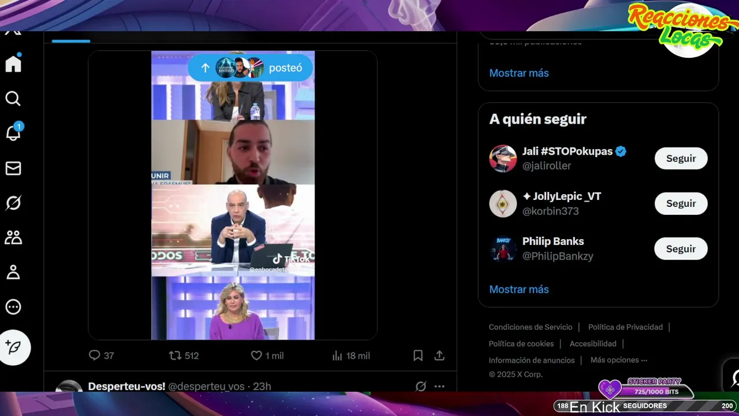The height and width of the screenshot is (416, 739).
Task: Open the Notifications bell icon
Action: (x=13, y=133)
